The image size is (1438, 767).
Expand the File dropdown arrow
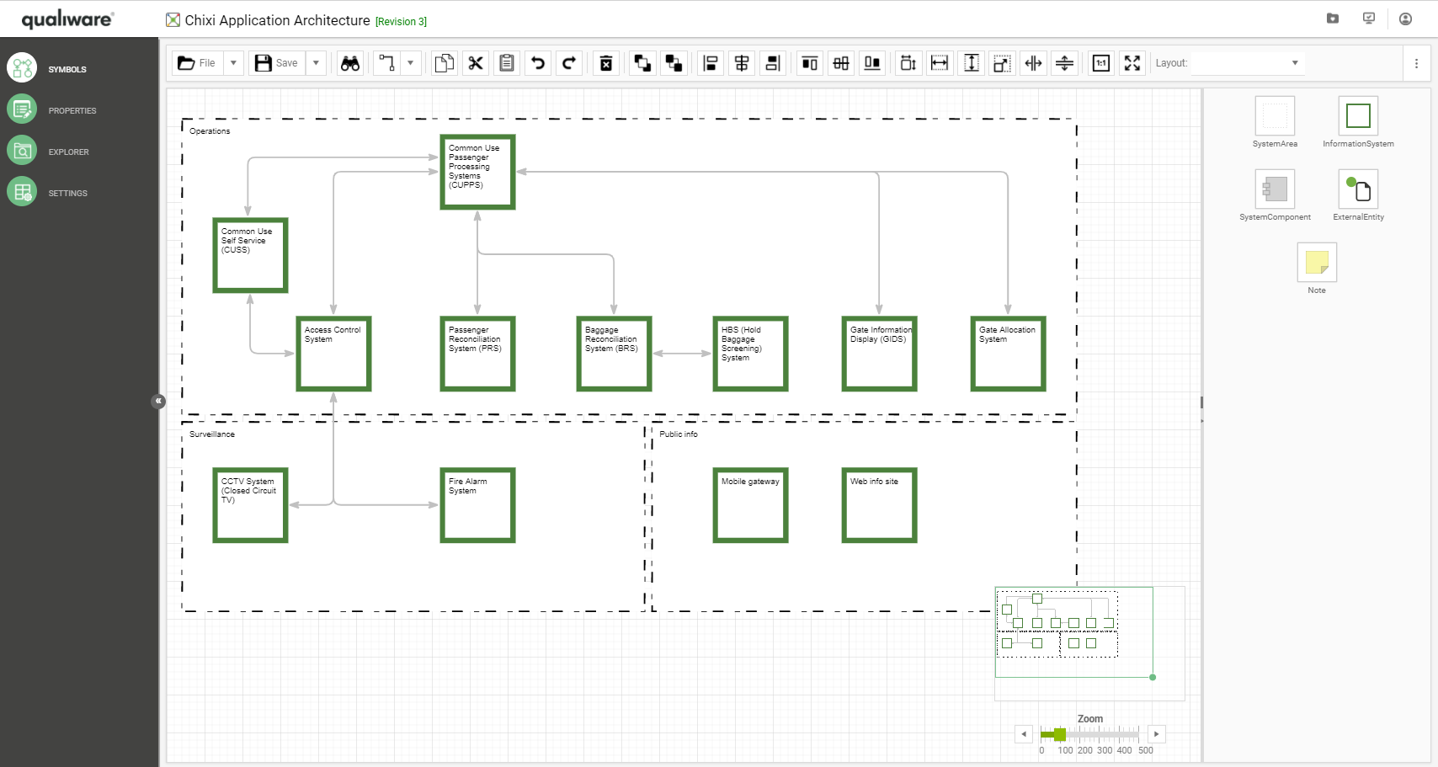(234, 63)
